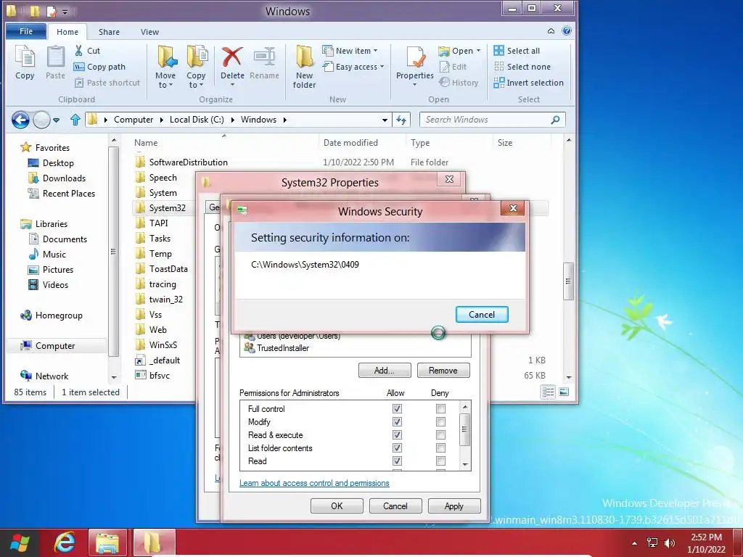Click the permissions list scrollbar thumb

tap(465, 429)
